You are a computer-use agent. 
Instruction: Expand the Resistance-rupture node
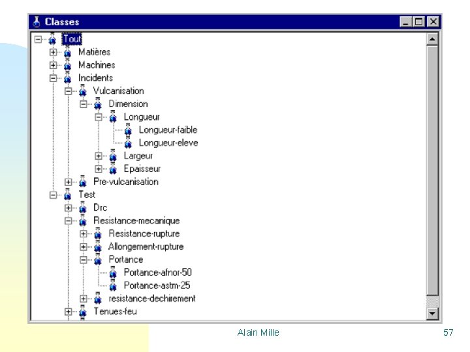click(x=84, y=234)
